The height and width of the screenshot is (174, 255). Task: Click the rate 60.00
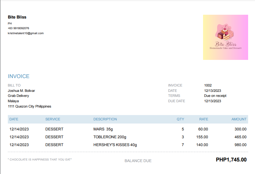click(203, 129)
